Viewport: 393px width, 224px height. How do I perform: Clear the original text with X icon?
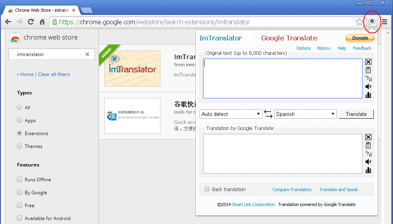click(368, 62)
